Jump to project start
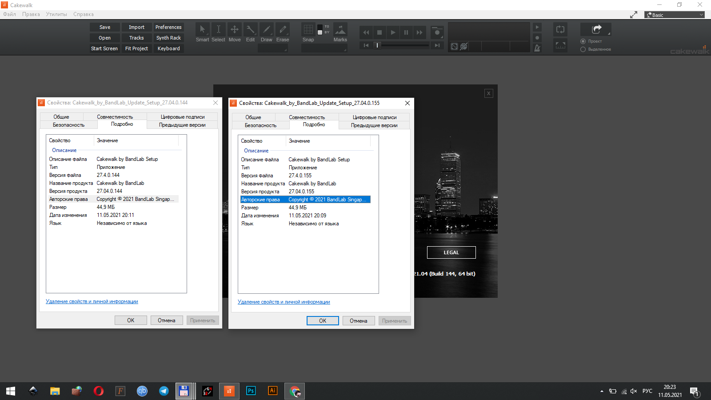Viewport: 711px width, 400px height. (x=366, y=45)
